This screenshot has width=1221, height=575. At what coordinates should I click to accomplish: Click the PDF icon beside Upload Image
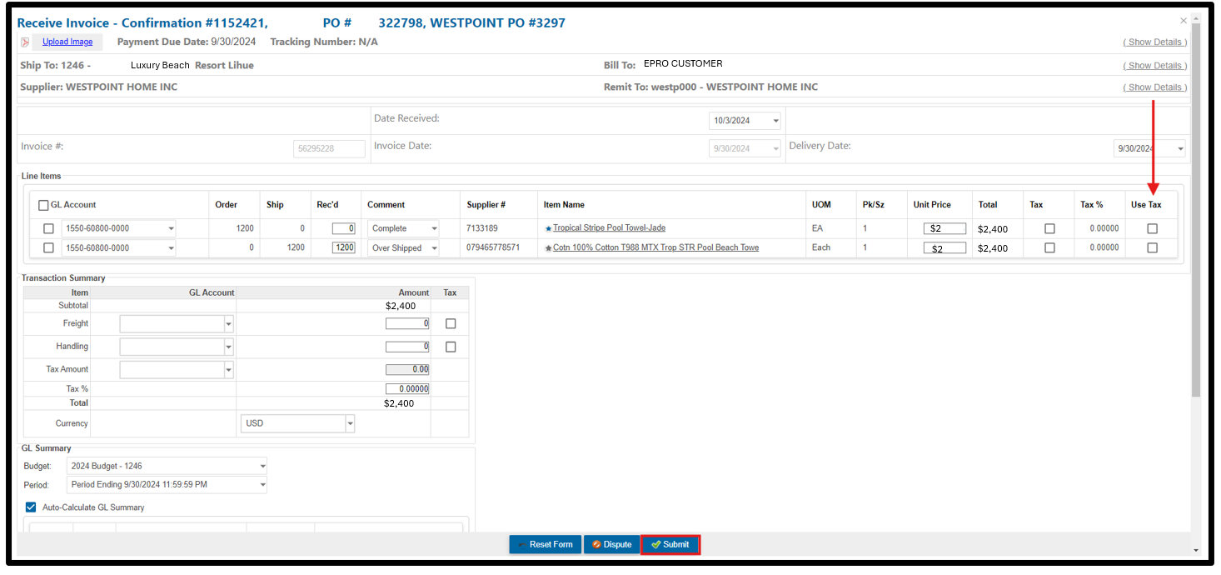pos(25,42)
